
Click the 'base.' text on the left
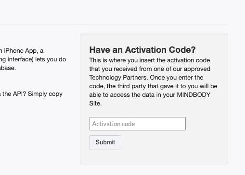coord(8,68)
